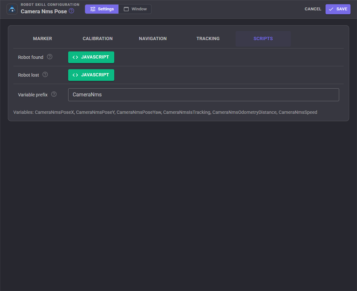Image resolution: width=357 pixels, height=291 pixels.
Task: Click the Variables list text line
Action: tap(165, 112)
